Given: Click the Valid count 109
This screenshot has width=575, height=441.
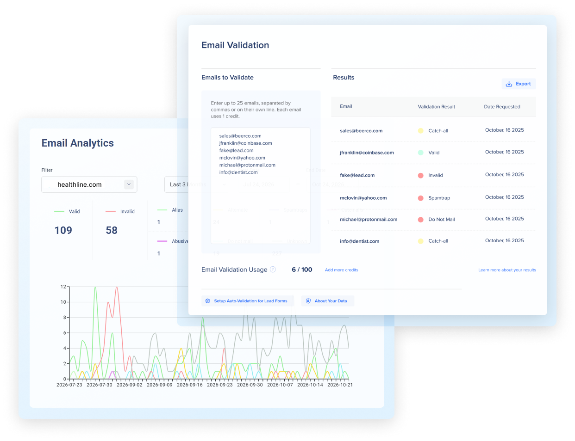Looking at the screenshot, I should [x=63, y=230].
